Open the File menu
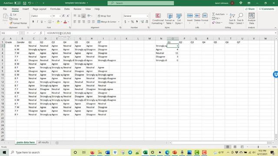 5,9
